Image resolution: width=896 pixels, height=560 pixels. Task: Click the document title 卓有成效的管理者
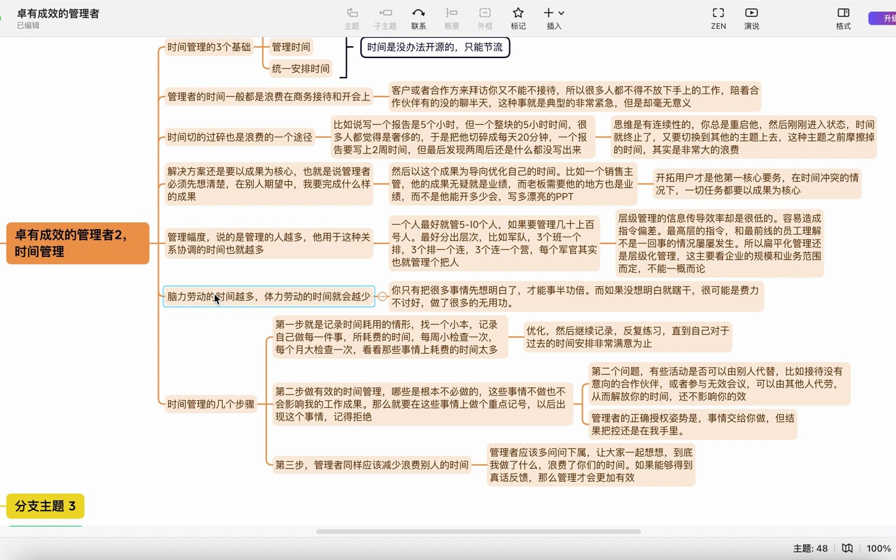(58, 13)
